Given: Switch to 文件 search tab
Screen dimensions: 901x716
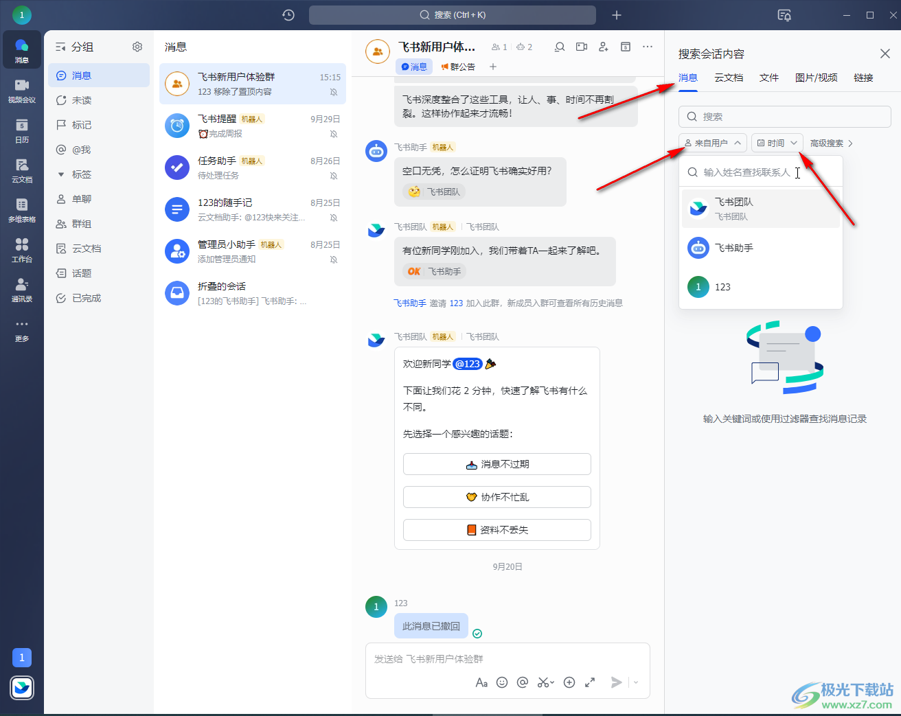Looking at the screenshot, I should tap(769, 78).
